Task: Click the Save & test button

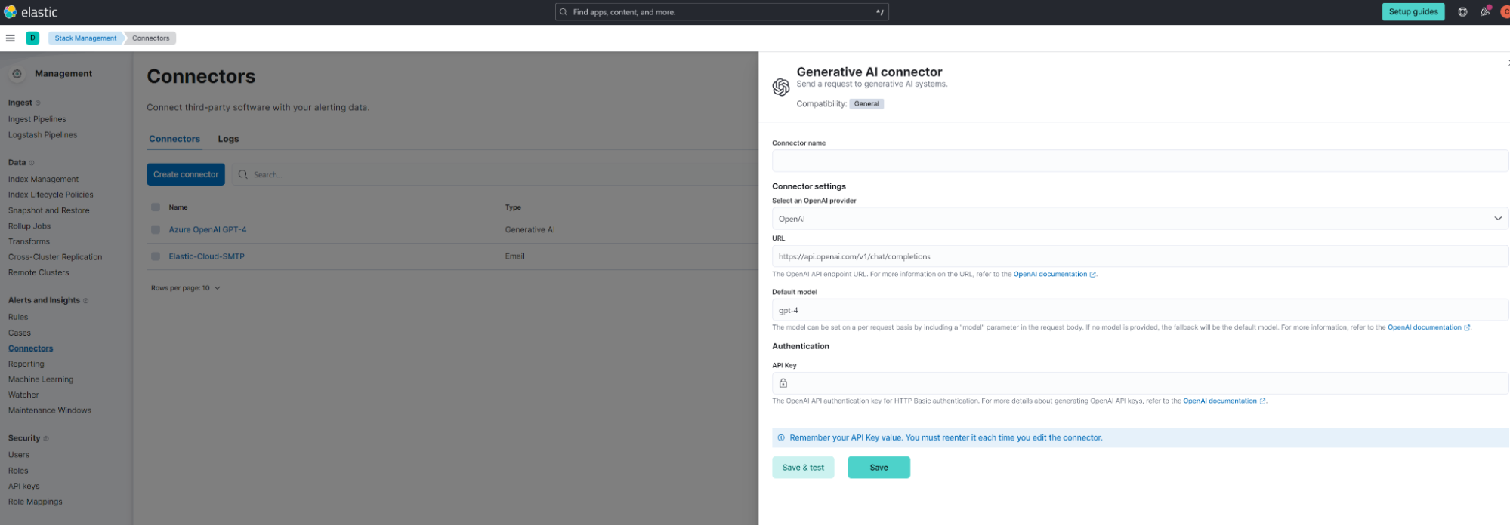Action: tap(803, 468)
